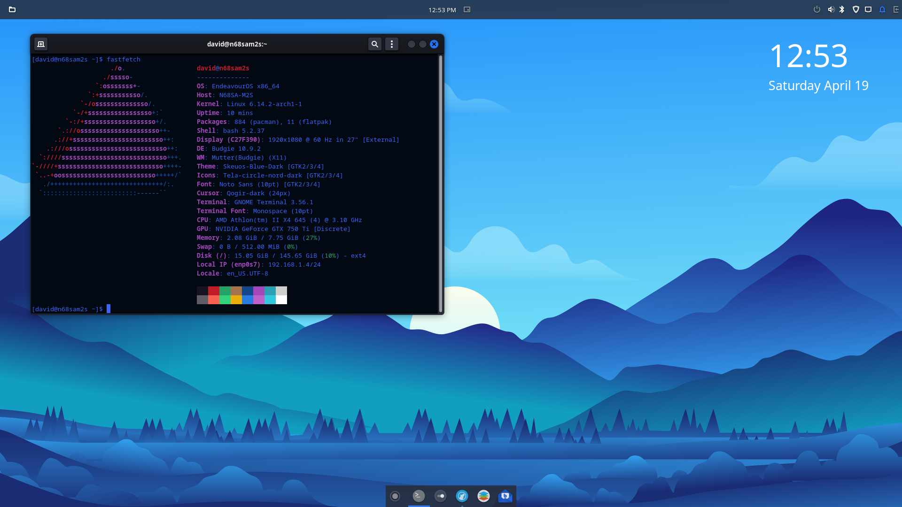Viewport: 902px width, 507px height.
Task: Click the terminal title david@n68sam2s:~
Action: tap(237, 44)
